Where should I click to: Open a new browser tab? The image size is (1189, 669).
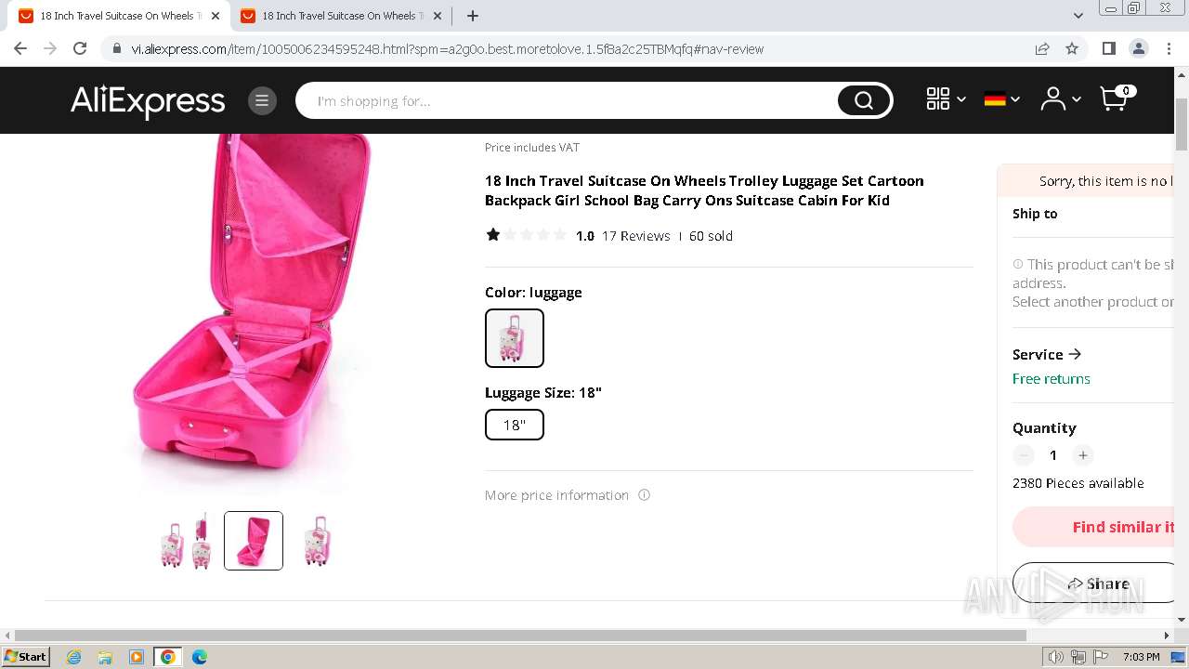click(x=473, y=16)
